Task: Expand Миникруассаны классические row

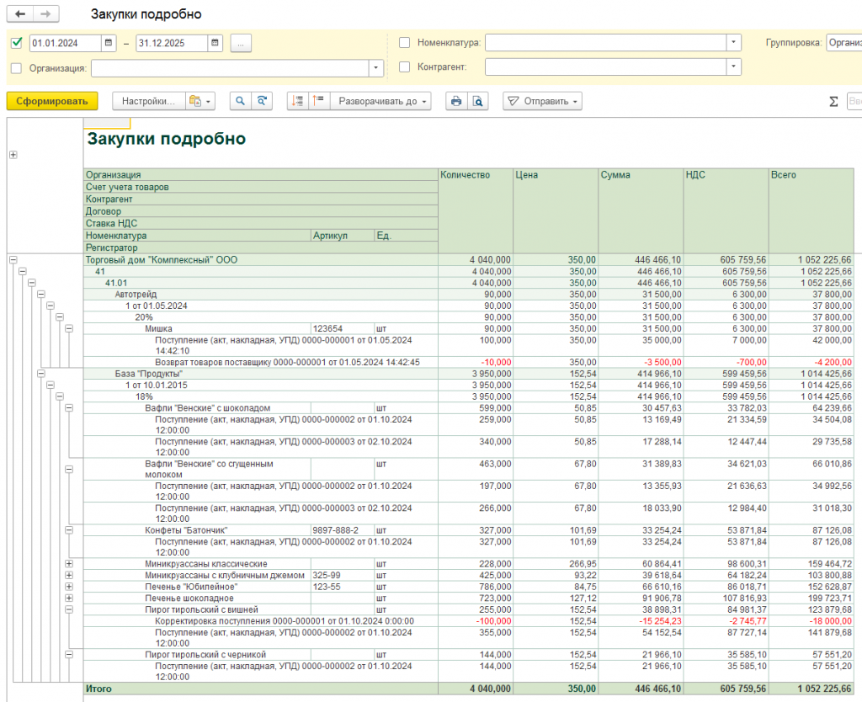Action: pos(69,563)
